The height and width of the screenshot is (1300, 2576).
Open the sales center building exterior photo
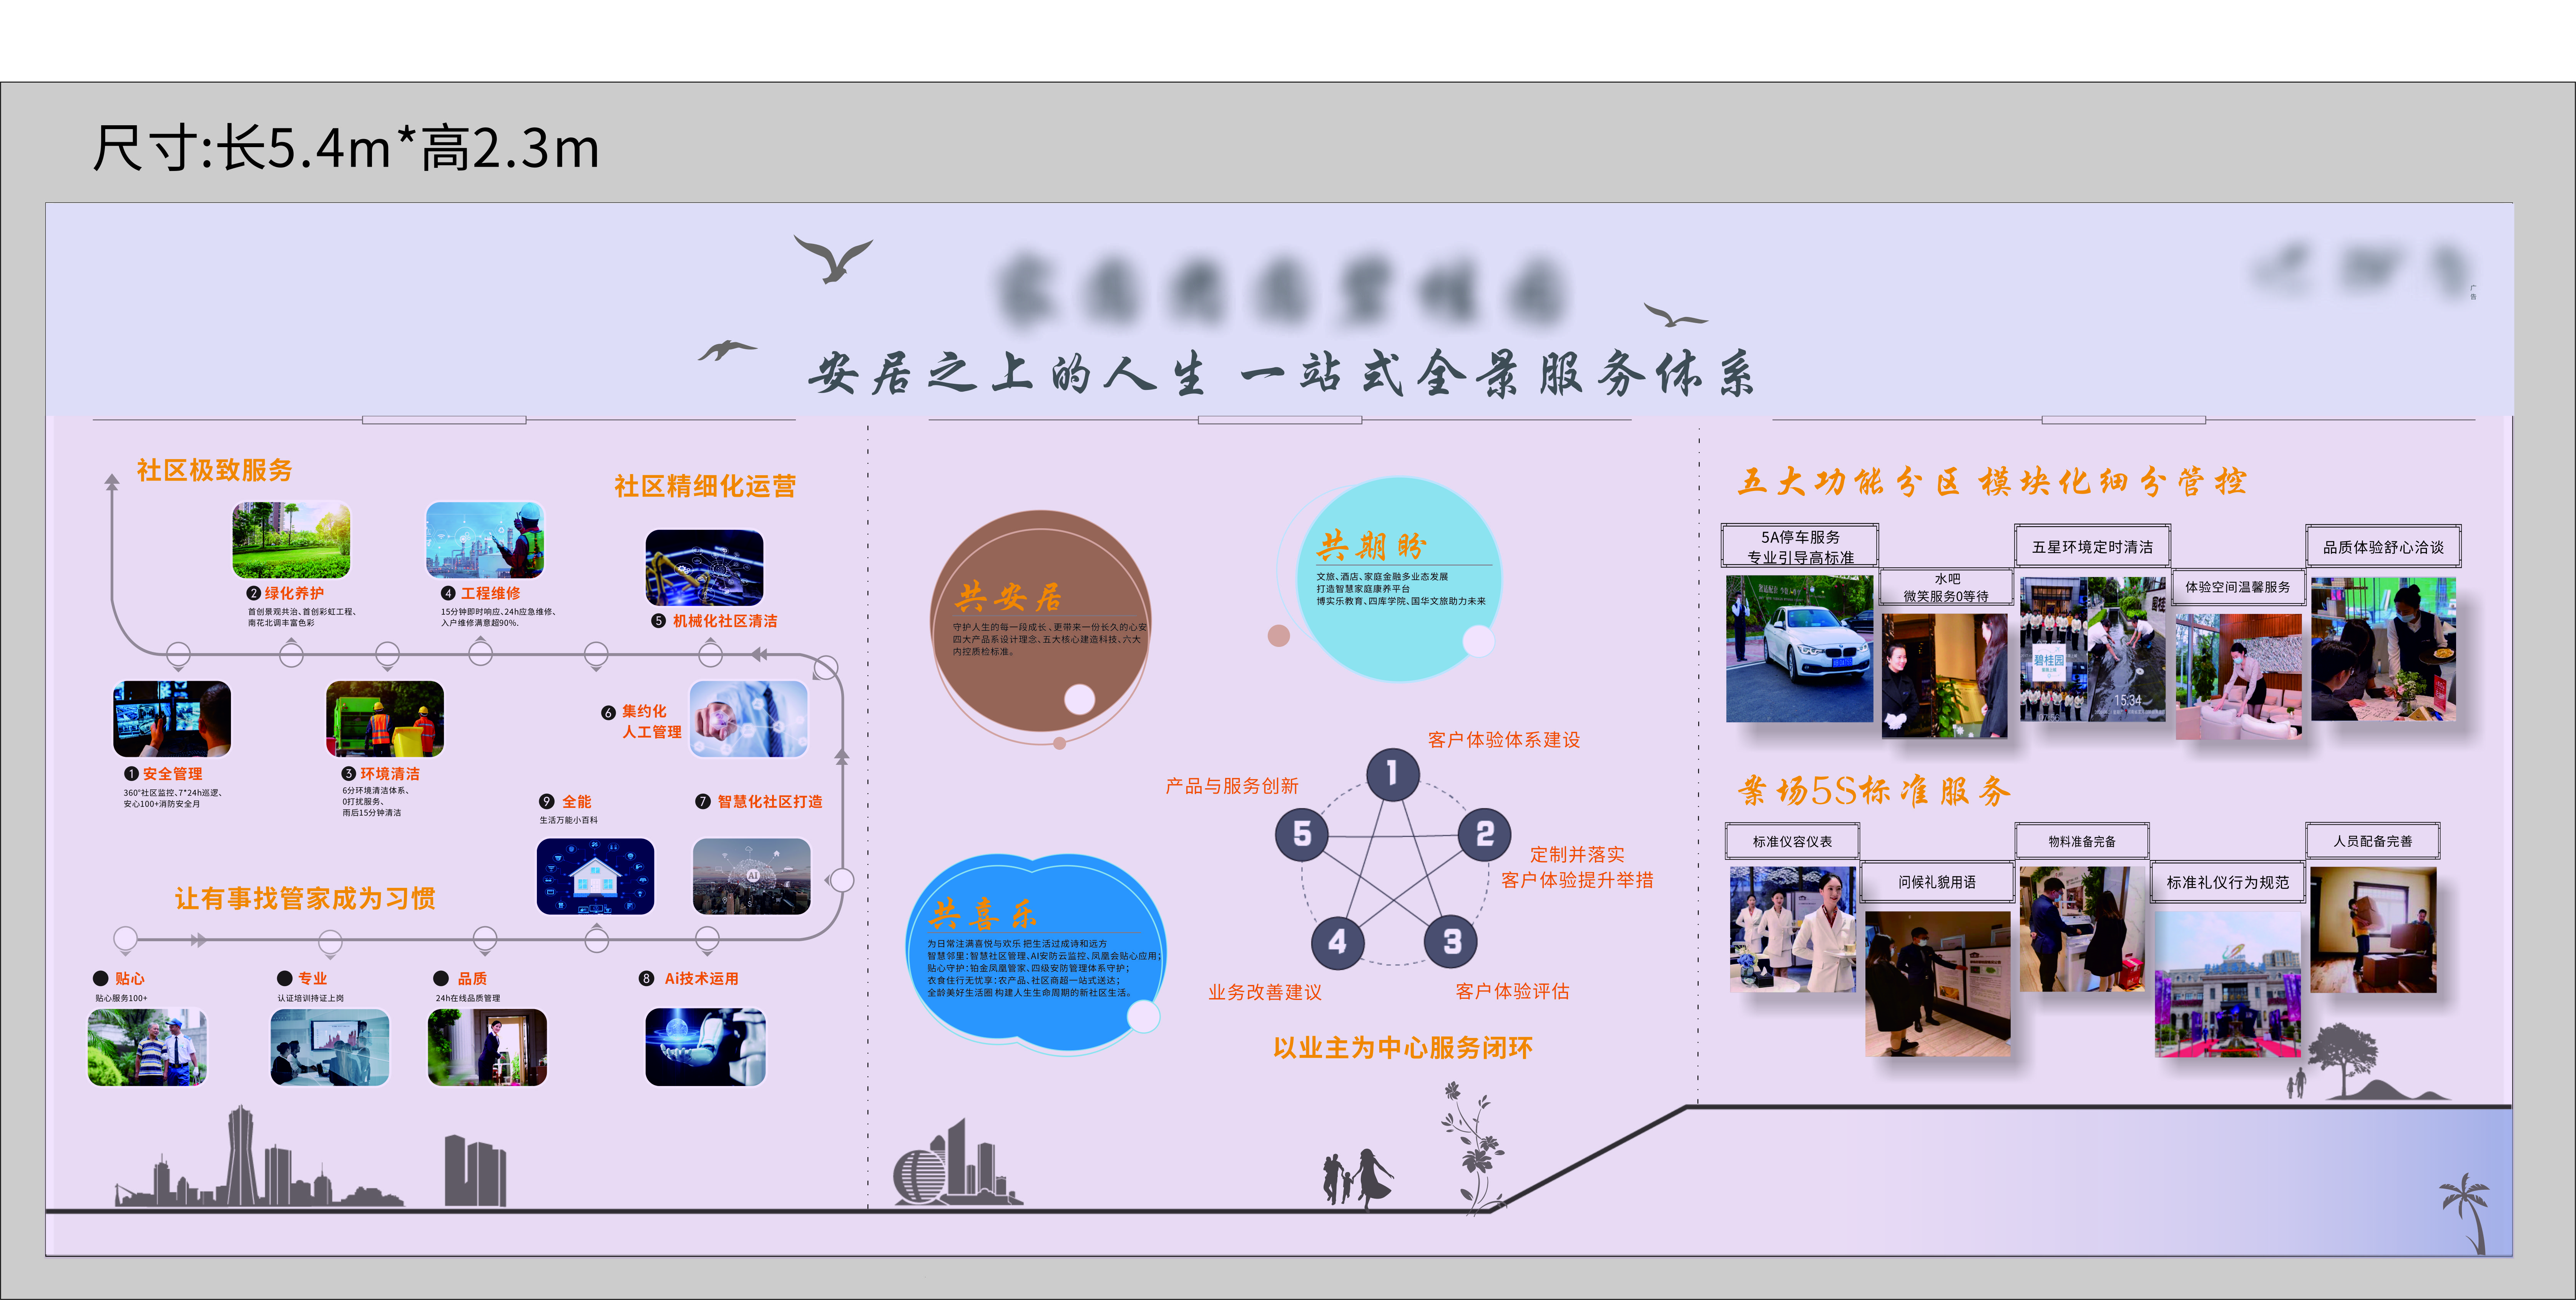[2228, 984]
